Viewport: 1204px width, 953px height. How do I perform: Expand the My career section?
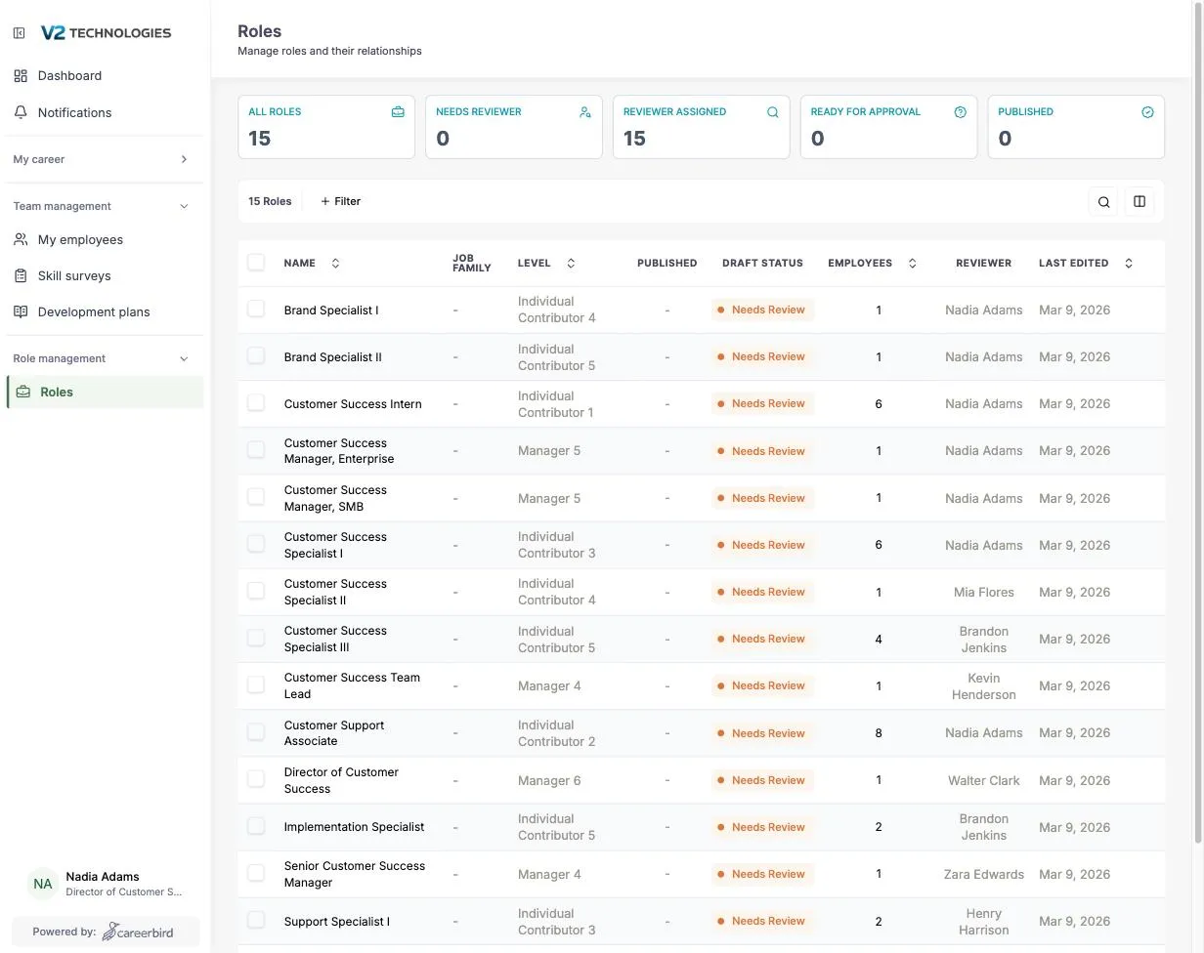coord(102,159)
